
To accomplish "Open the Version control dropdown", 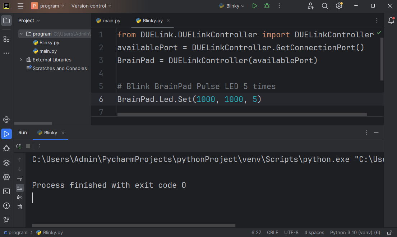I will pyautogui.click(x=91, y=6).
